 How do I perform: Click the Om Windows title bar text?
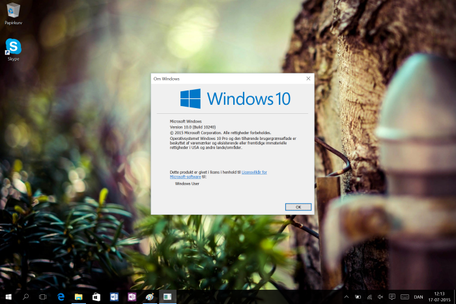tap(167, 79)
